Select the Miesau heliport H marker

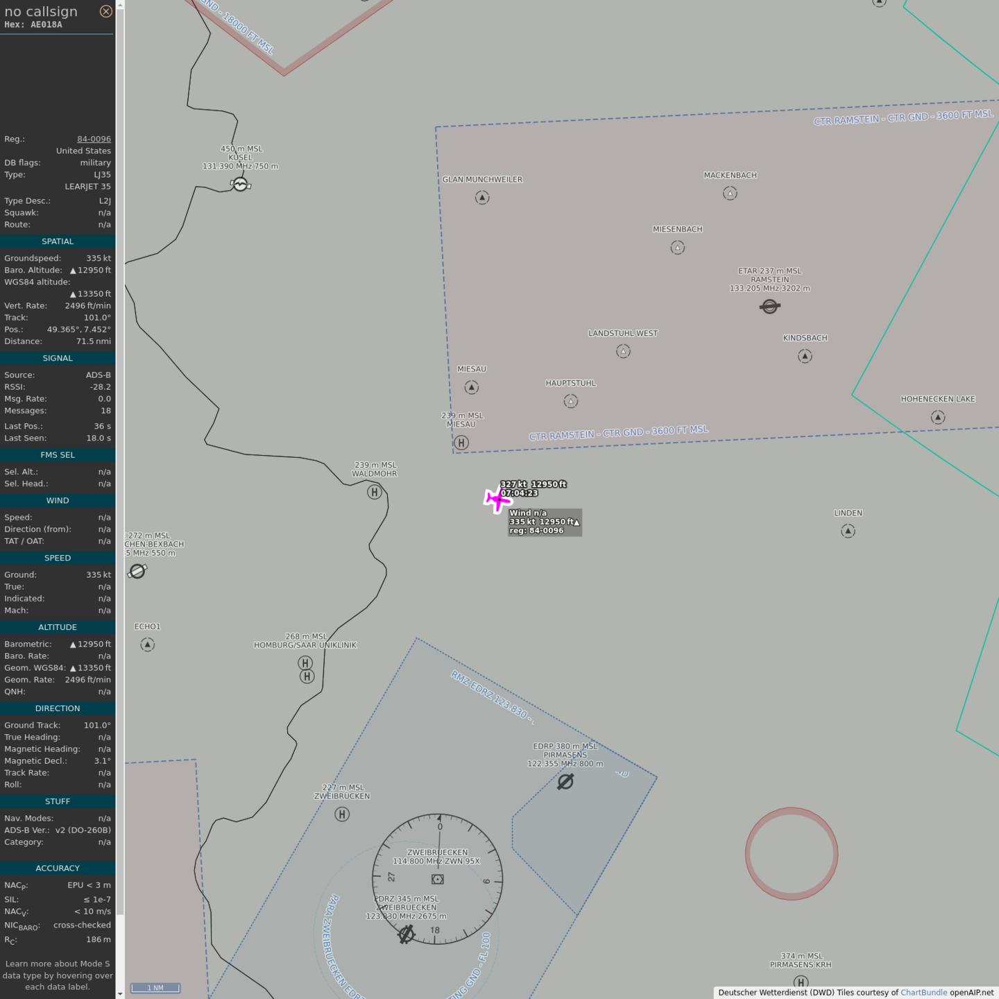pos(461,443)
